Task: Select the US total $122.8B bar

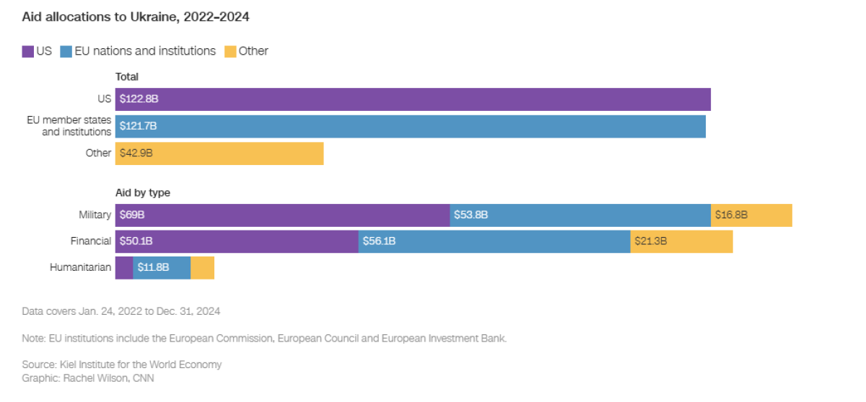Action: pyautogui.click(x=413, y=99)
